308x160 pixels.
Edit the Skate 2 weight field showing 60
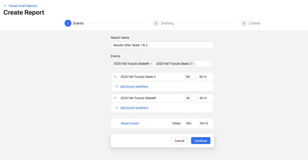190,77
